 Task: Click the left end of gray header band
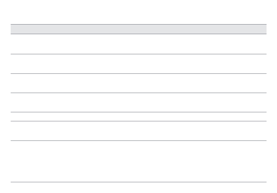coord(13,29)
